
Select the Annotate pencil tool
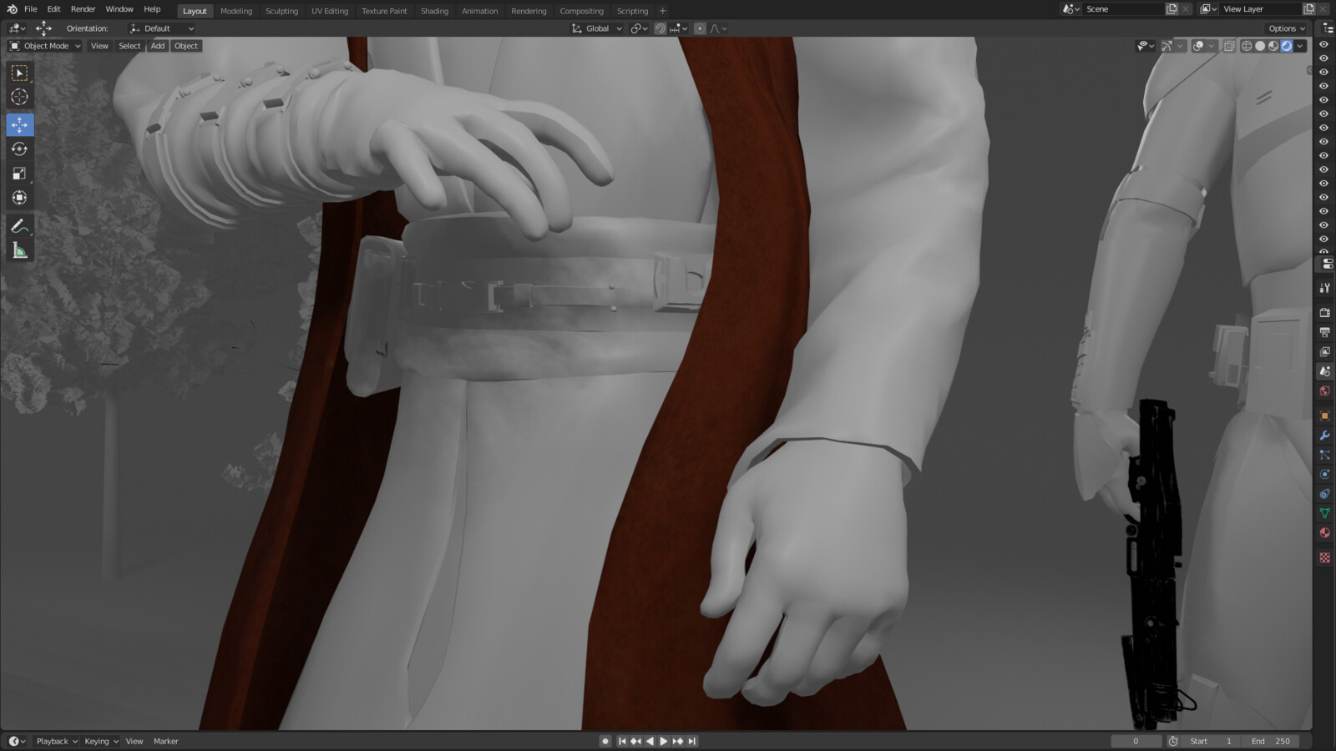point(19,226)
